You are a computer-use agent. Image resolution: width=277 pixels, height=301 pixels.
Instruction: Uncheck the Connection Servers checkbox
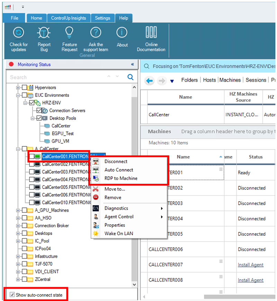[x=39, y=111]
